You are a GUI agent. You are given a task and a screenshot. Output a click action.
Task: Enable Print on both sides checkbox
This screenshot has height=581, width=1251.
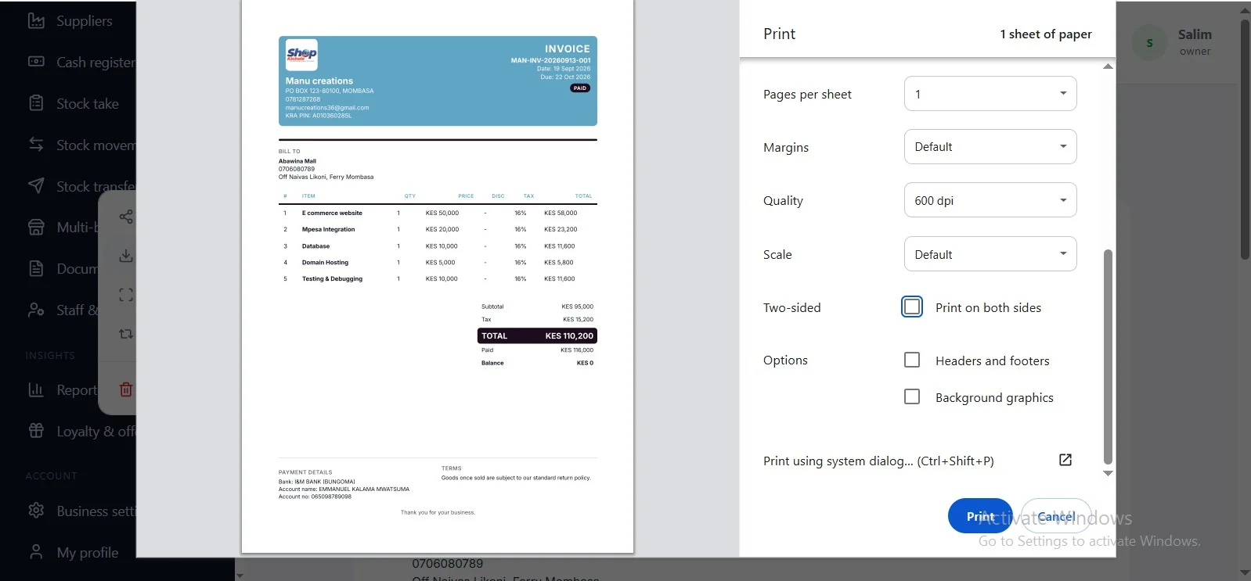912,307
